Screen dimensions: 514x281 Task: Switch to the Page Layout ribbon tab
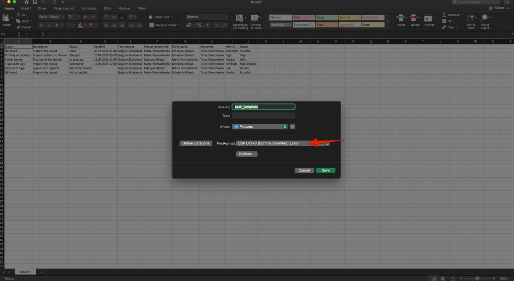click(x=63, y=8)
